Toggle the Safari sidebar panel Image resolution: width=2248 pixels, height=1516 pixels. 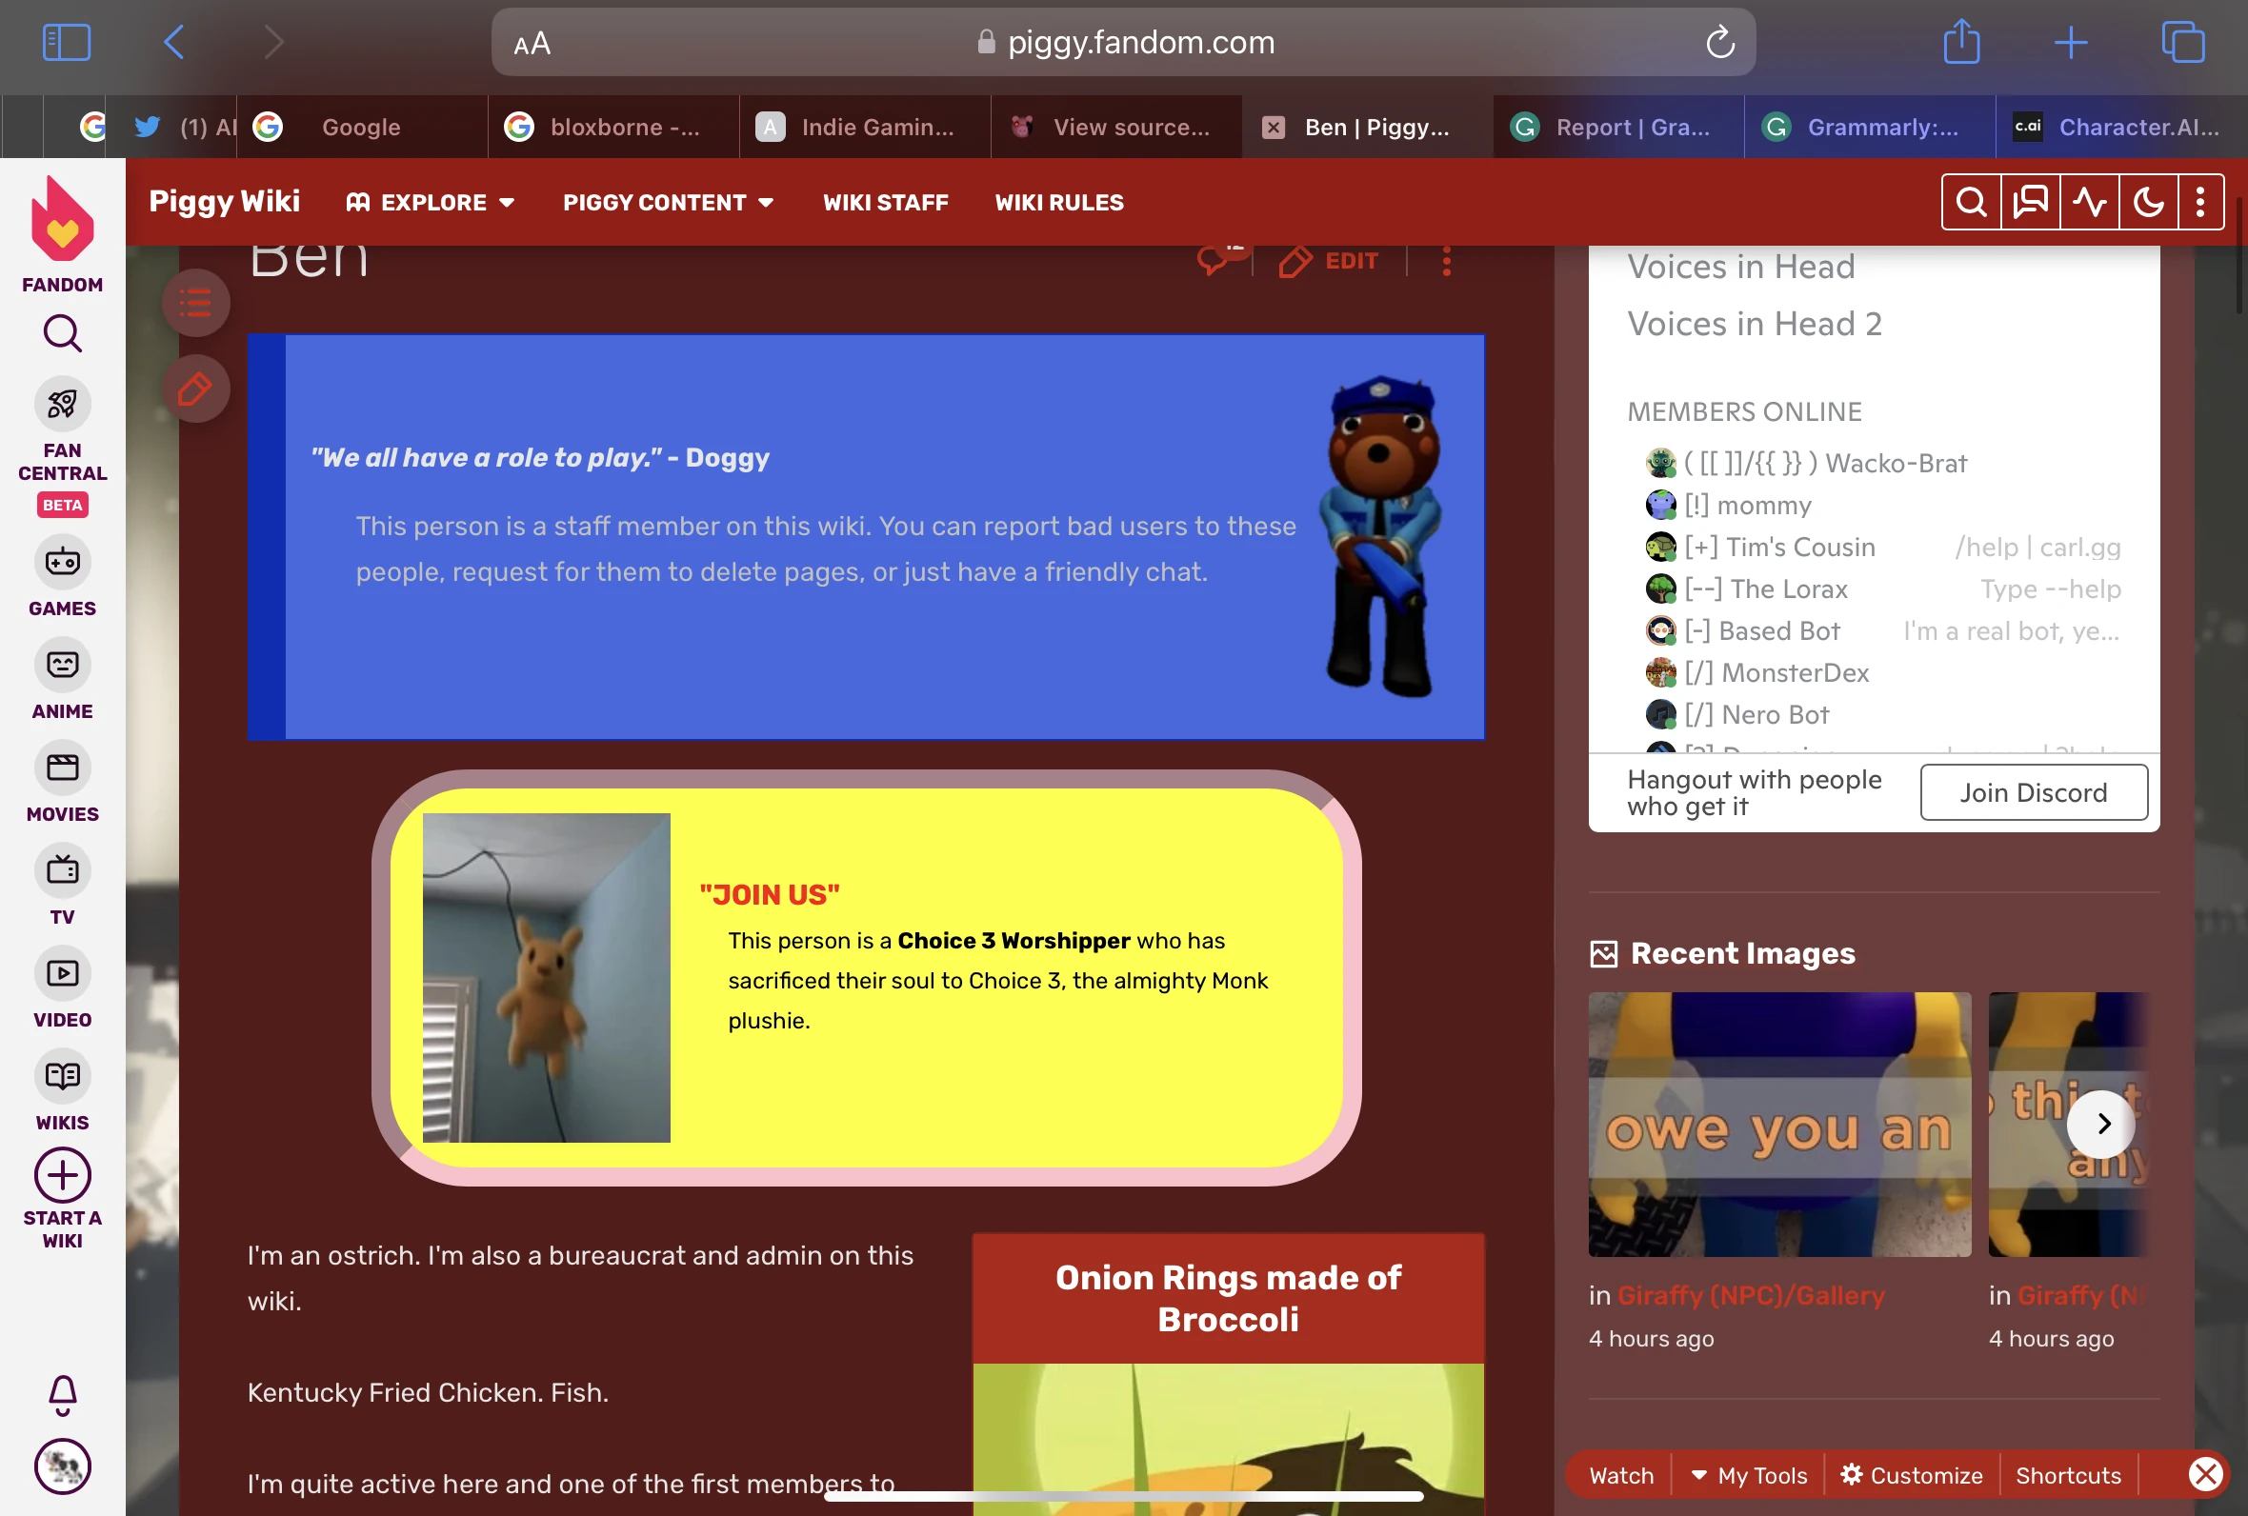tap(67, 43)
